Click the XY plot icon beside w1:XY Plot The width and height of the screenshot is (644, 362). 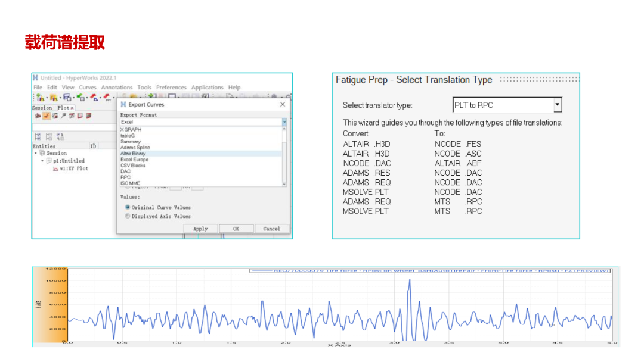55,168
